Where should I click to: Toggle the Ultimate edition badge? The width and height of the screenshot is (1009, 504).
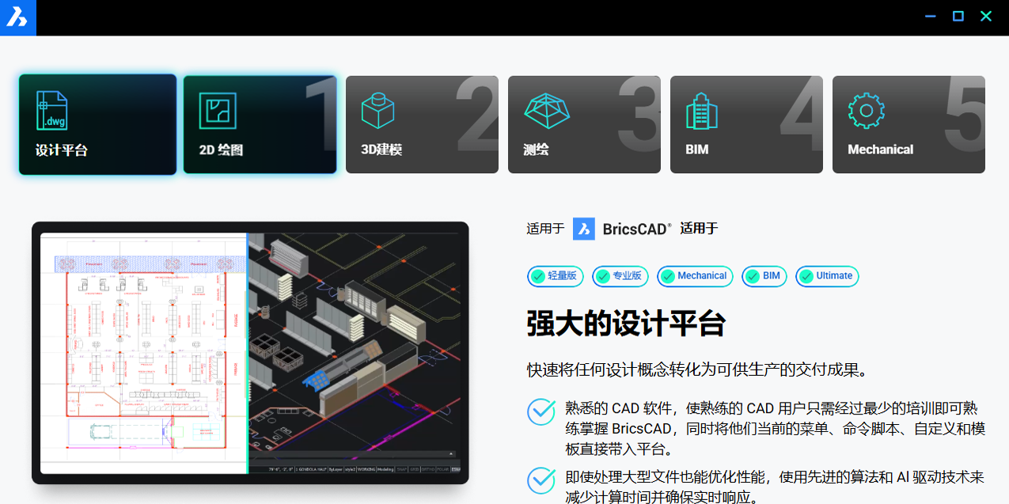click(826, 276)
